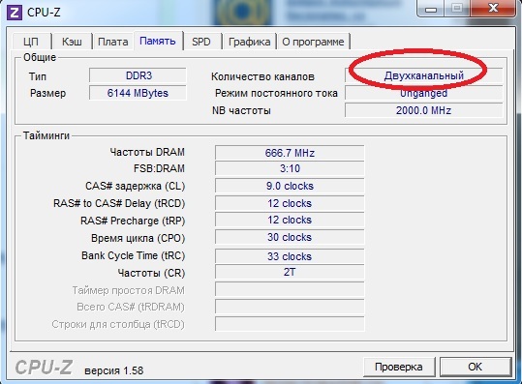Viewport: 522px width, 384px height.
Task: Click the FSB:DRAM label
Action: point(159,168)
